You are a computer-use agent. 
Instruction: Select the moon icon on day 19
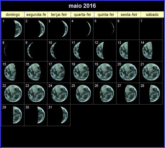(104, 72)
